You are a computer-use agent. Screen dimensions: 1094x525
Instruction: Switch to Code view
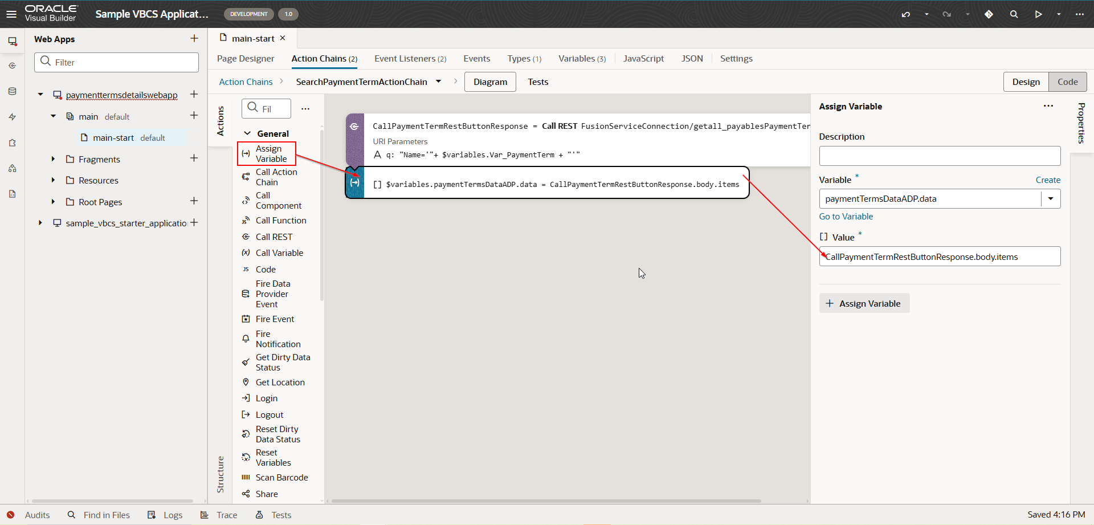1068,82
